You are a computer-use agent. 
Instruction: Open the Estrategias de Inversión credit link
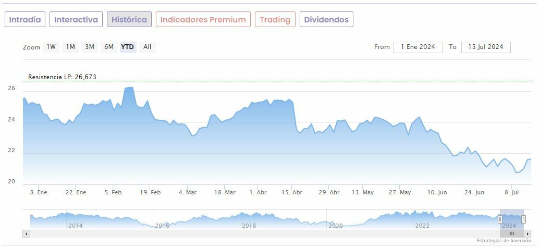click(x=504, y=241)
